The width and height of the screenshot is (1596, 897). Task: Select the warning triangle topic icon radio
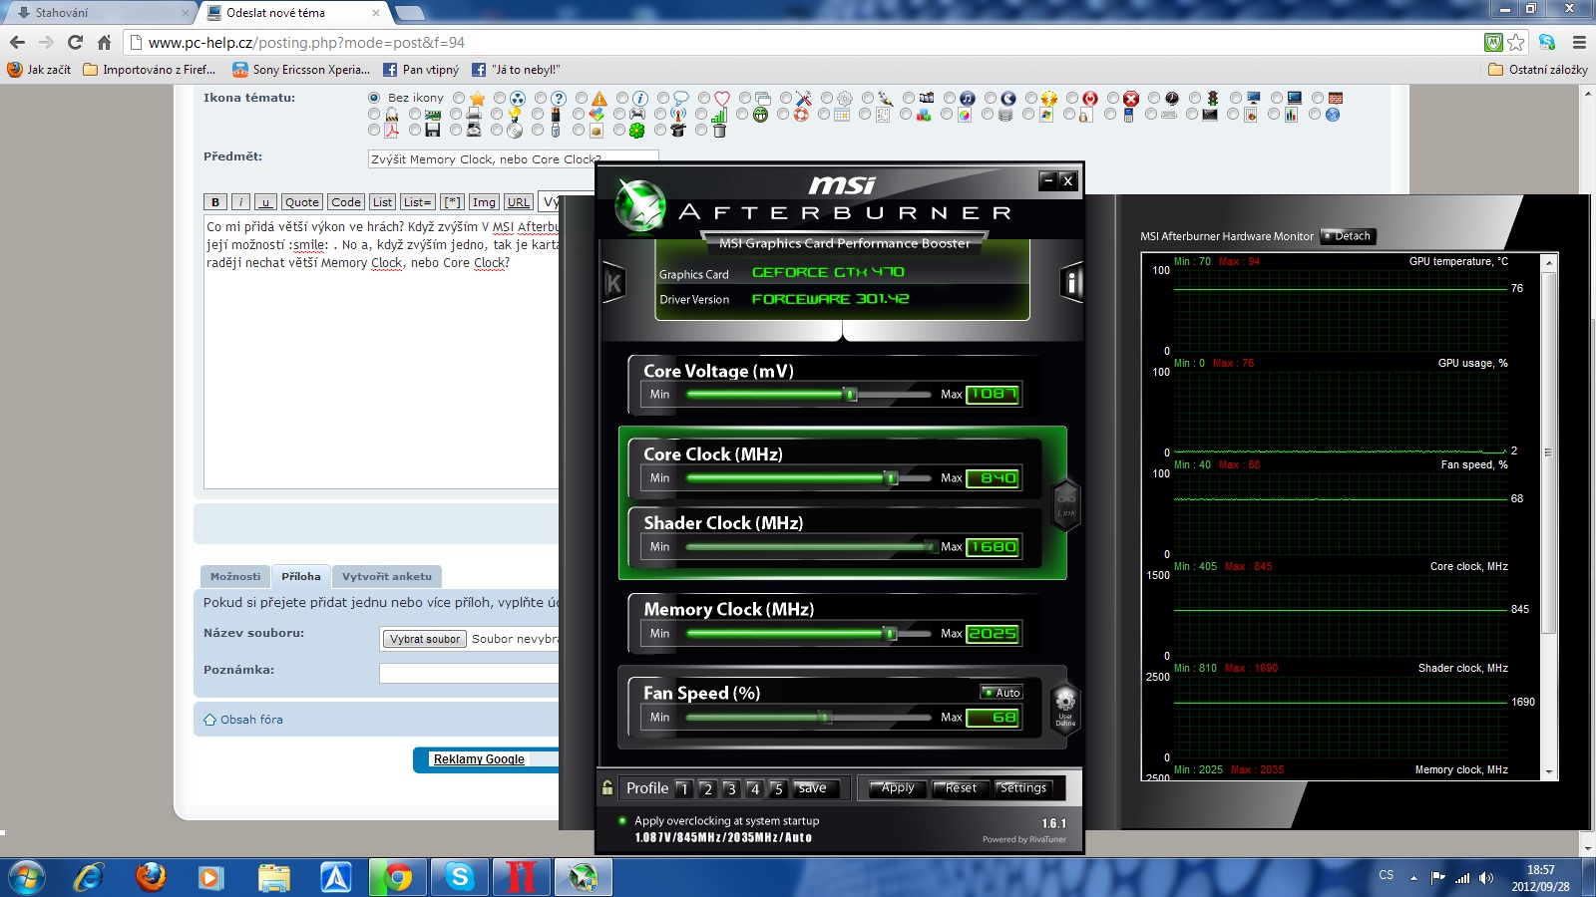[582, 98]
